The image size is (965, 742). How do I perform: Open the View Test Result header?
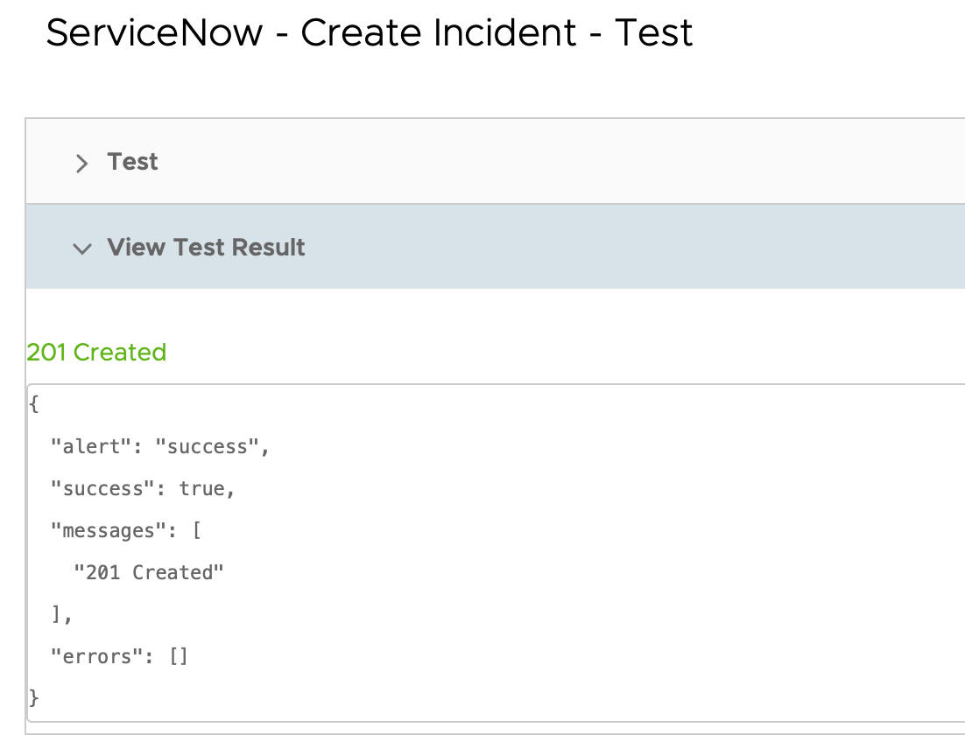tap(206, 248)
